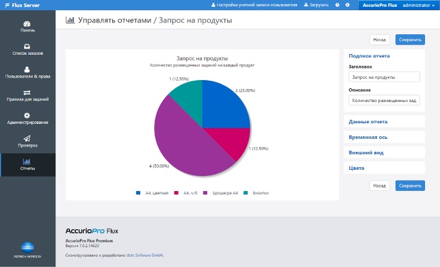The height and width of the screenshot is (267, 440).
Task: Toggle A4, цветная legend series
Action: tap(152, 193)
